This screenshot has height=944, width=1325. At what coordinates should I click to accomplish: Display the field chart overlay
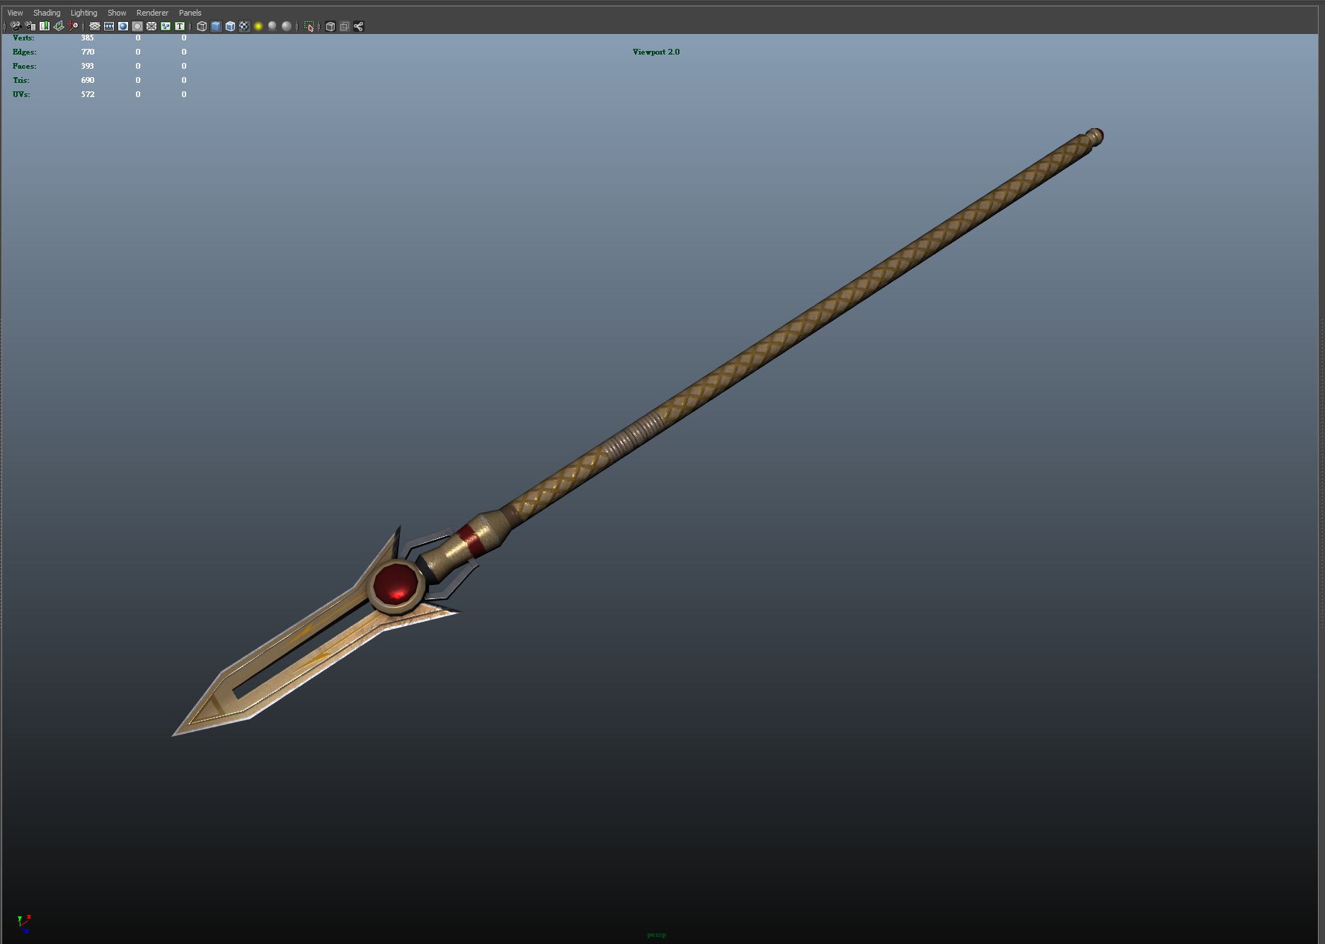point(152,26)
